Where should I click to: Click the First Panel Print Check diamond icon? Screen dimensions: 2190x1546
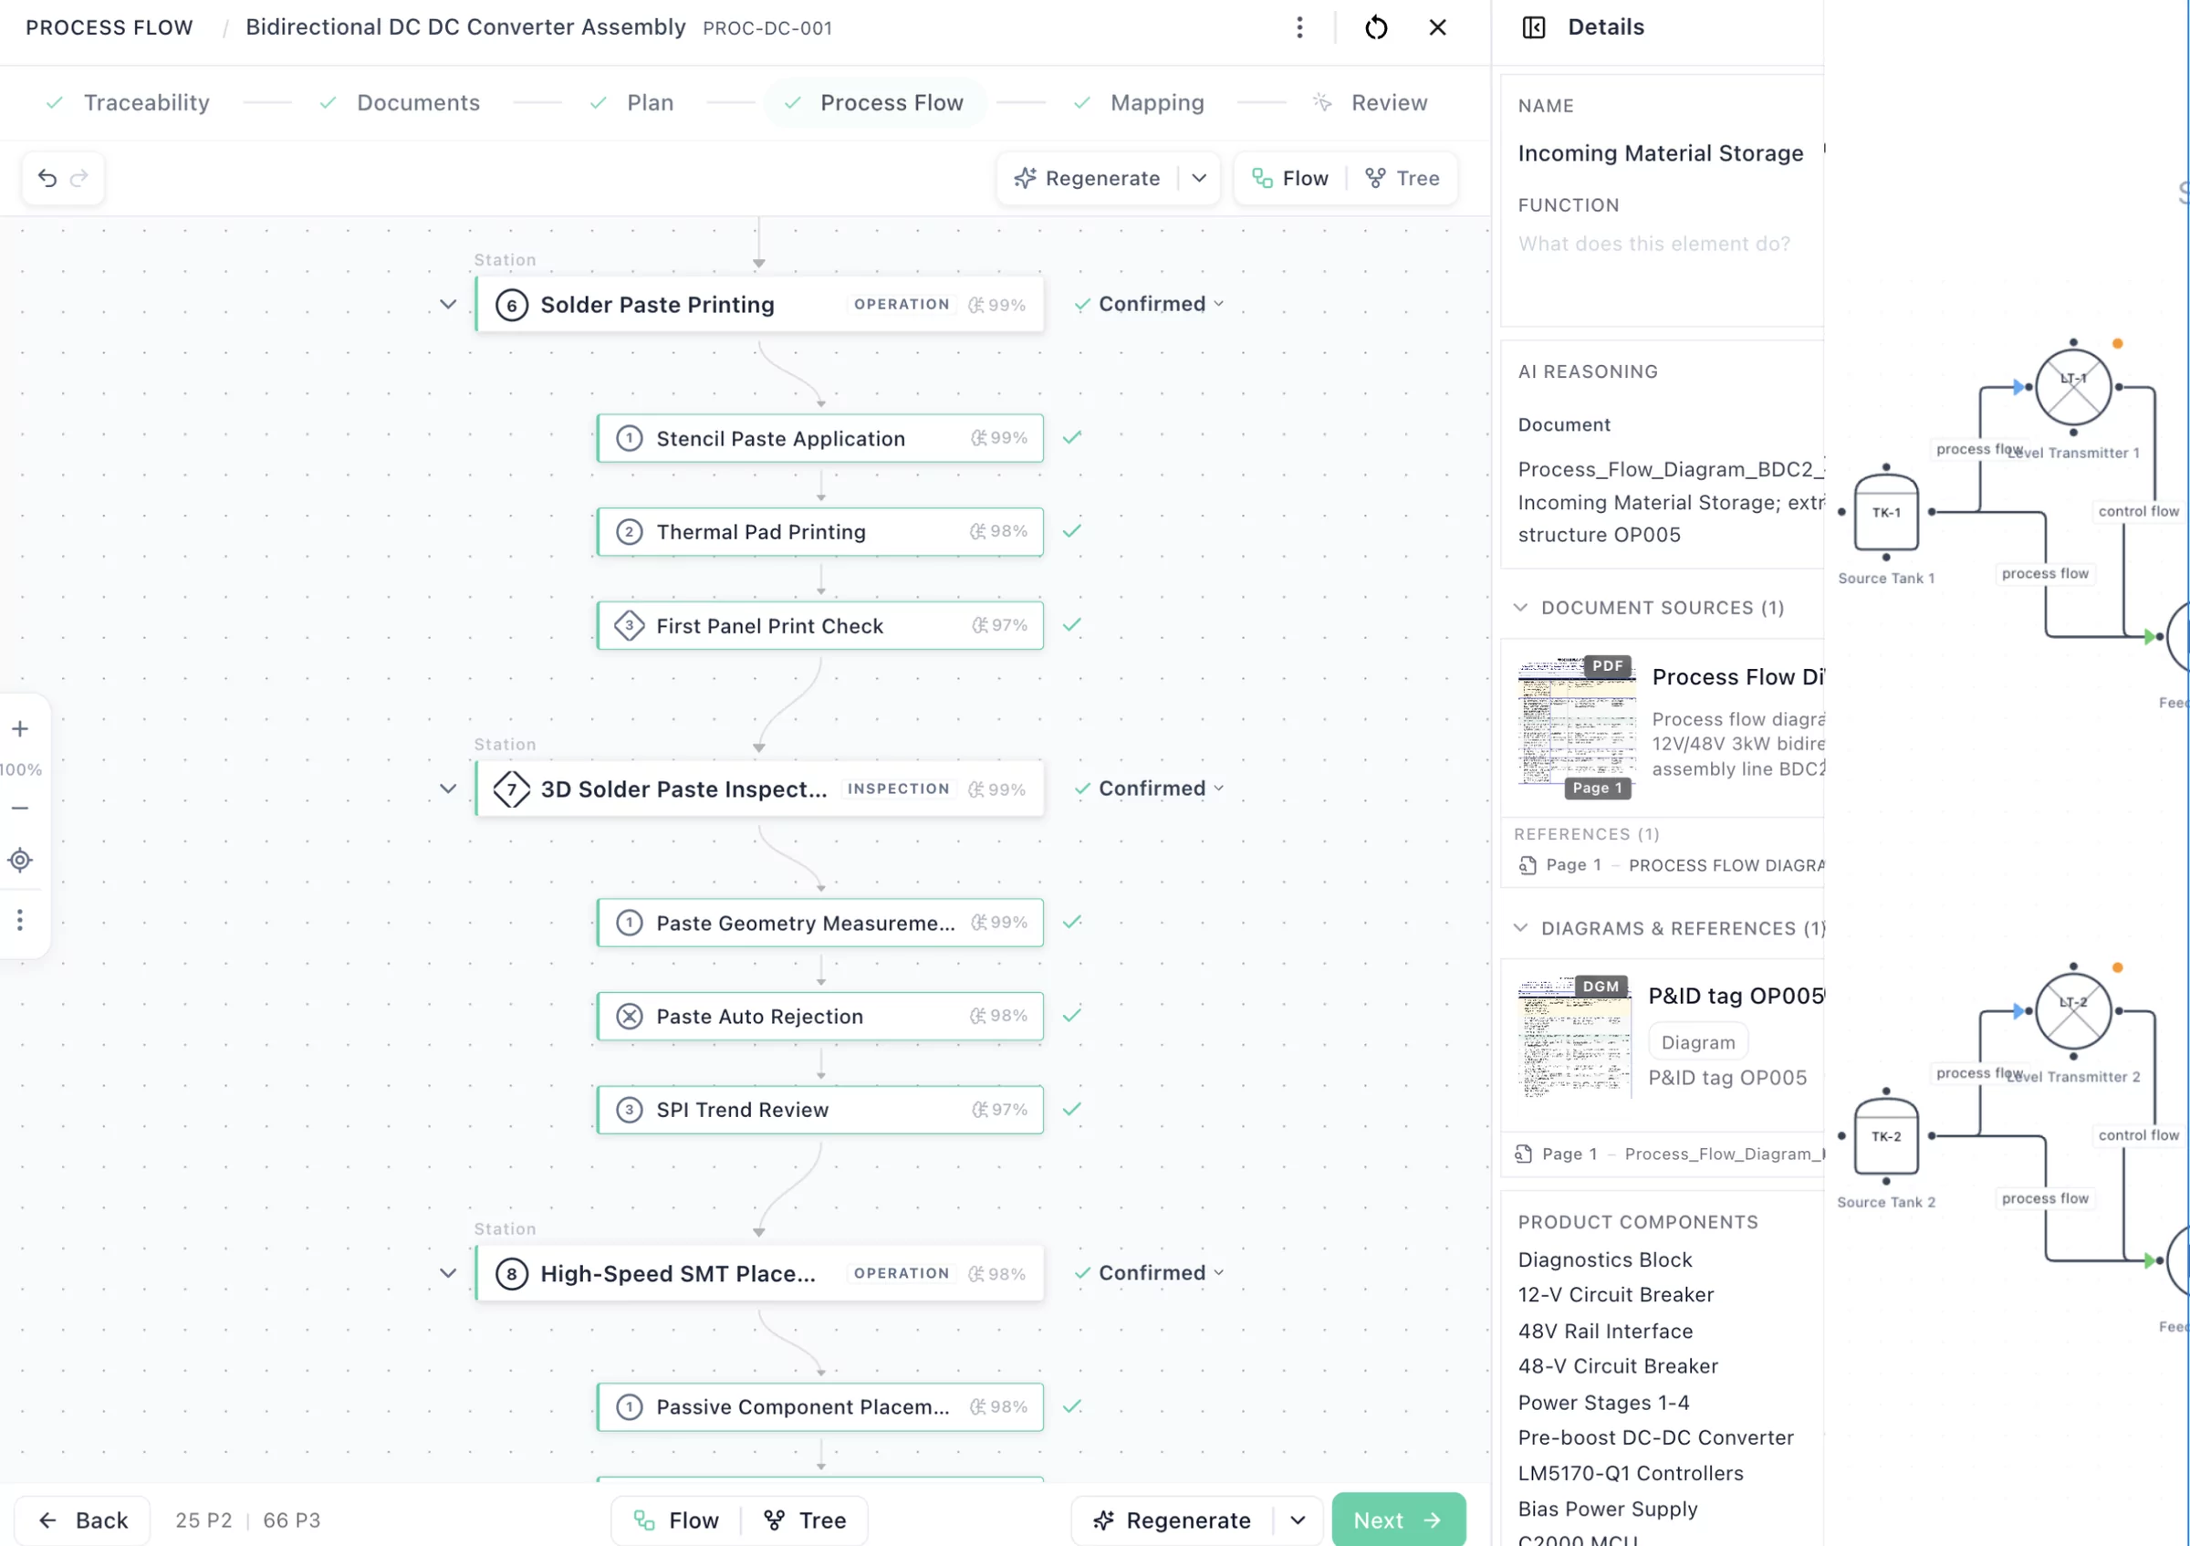click(x=629, y=626)
